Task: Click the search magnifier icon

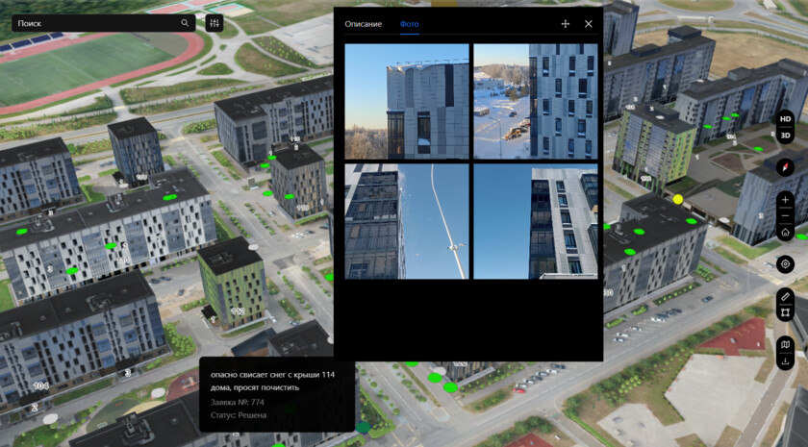Action: click(186, 23)
